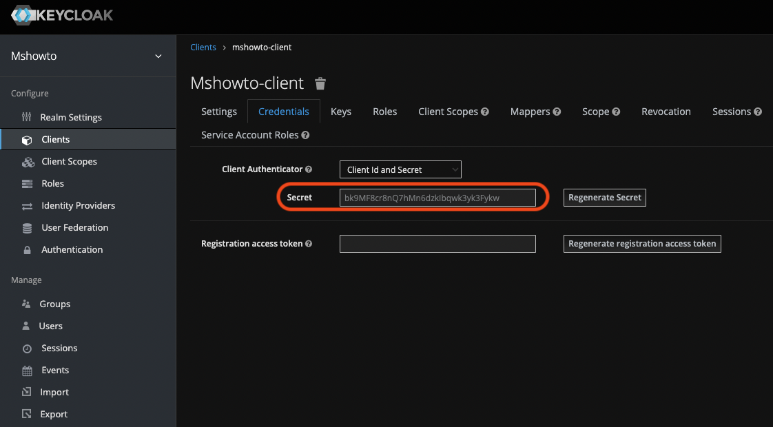Image resolution: width=773 pixels, height=427 pixels.
Task: Click the Manage section label
Action: [26, 280]
